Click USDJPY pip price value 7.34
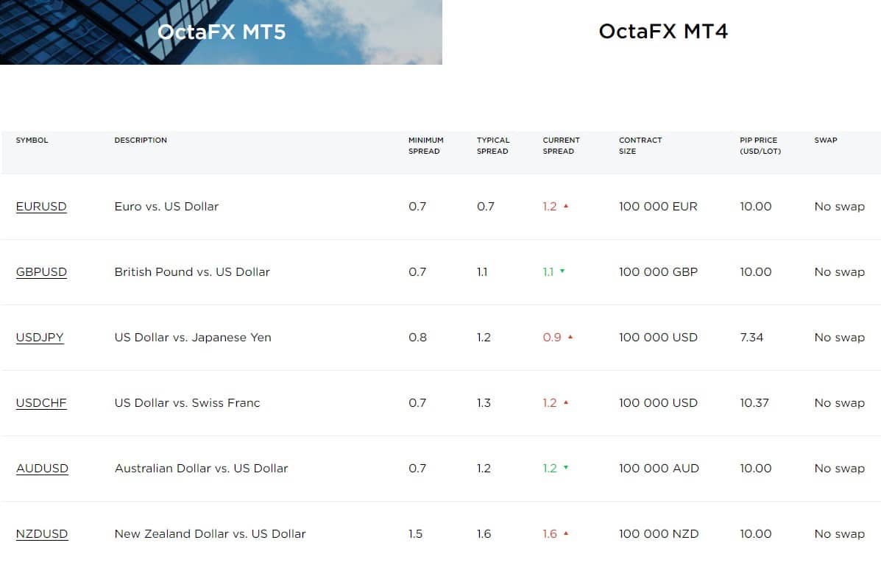Viewport: 881px width, 565px height. click(x=751, y=338)
